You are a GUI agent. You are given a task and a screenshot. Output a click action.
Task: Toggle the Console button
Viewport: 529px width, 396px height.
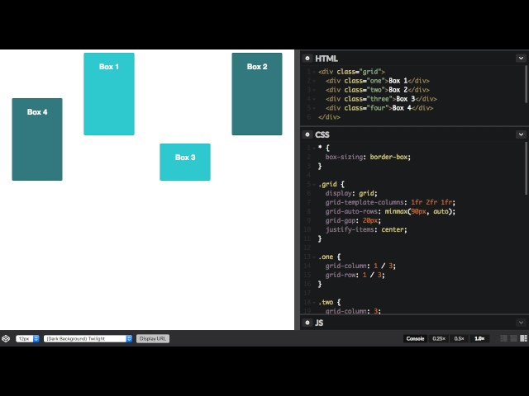click(x=415, y=339)
